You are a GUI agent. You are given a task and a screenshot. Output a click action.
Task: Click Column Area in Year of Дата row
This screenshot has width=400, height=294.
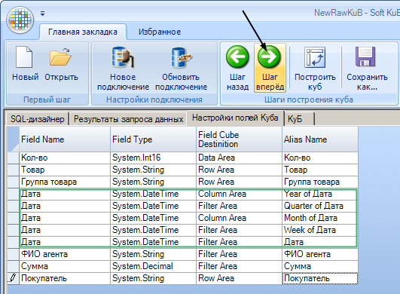tap(240, 194)
